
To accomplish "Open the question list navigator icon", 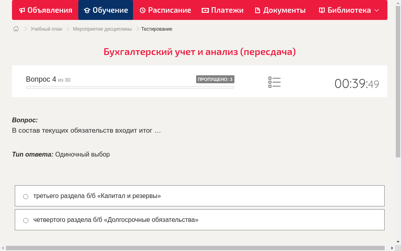I will click(x=274, y=82).
